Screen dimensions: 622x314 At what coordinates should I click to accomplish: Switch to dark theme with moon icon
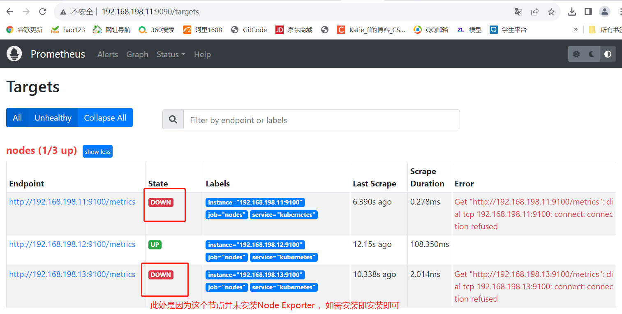coord(592,54)
